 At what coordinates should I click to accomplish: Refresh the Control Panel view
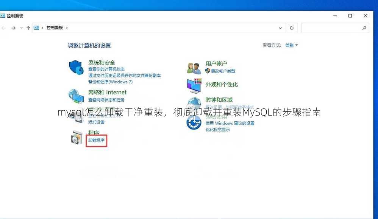tap(292, 28)
